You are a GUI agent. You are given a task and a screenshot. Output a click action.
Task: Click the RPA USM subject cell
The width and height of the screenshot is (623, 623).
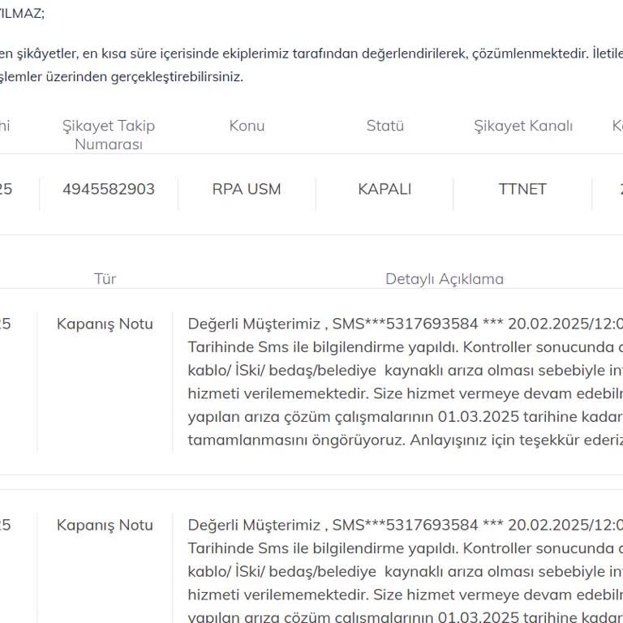click(x=247, y=189)
